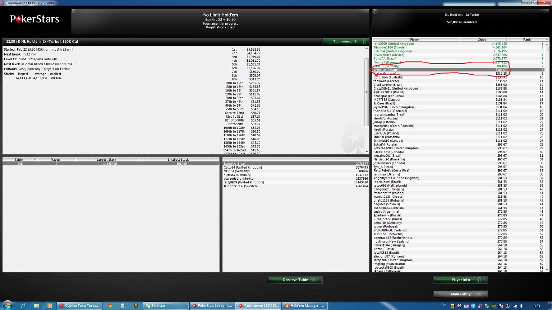Click the '$3.30+R NL Hold'em' title bar text
552x310 pixels.
pyautogui.click(x=42, y=42)
